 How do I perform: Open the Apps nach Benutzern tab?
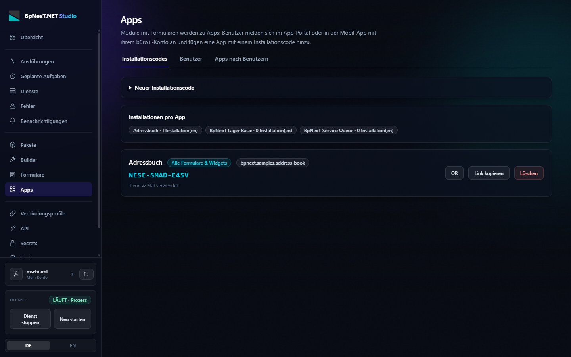pyautogui.click(x=241, y=59)
